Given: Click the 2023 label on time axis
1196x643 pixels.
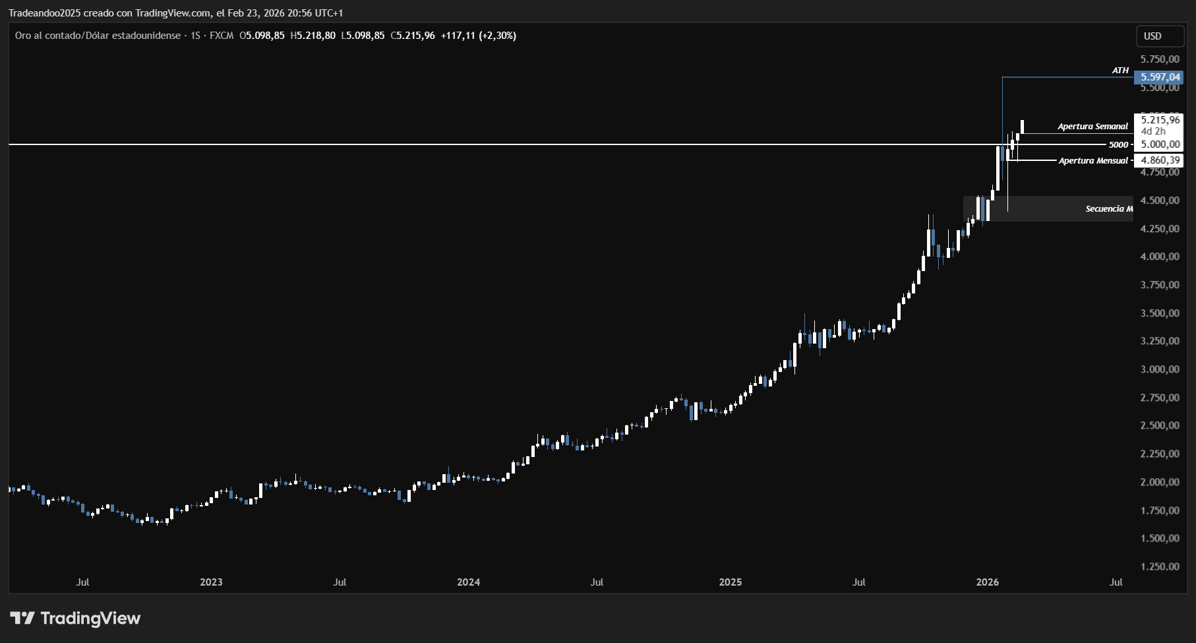Looking at the screenshot, I should [x=211, y=582].
